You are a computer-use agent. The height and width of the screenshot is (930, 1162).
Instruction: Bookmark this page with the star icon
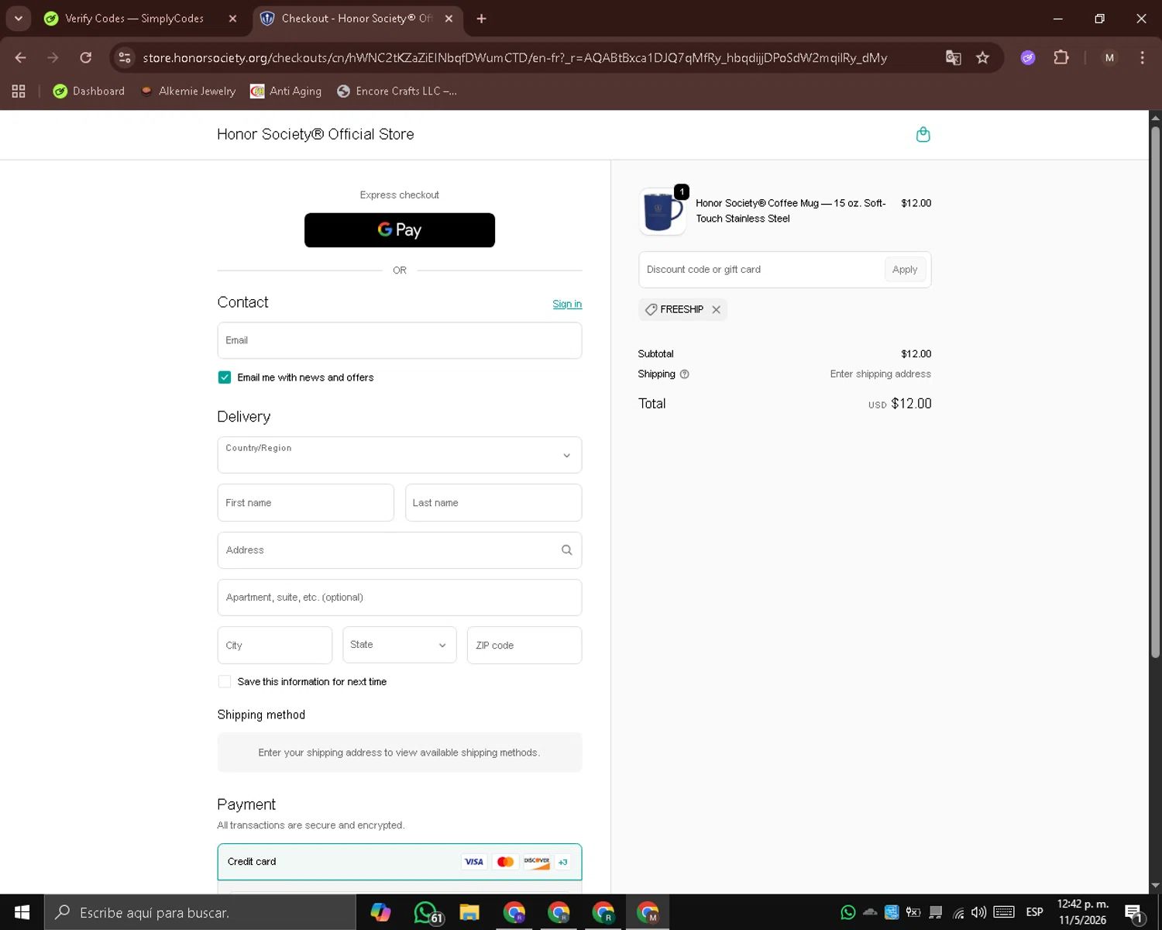point(982,57)
